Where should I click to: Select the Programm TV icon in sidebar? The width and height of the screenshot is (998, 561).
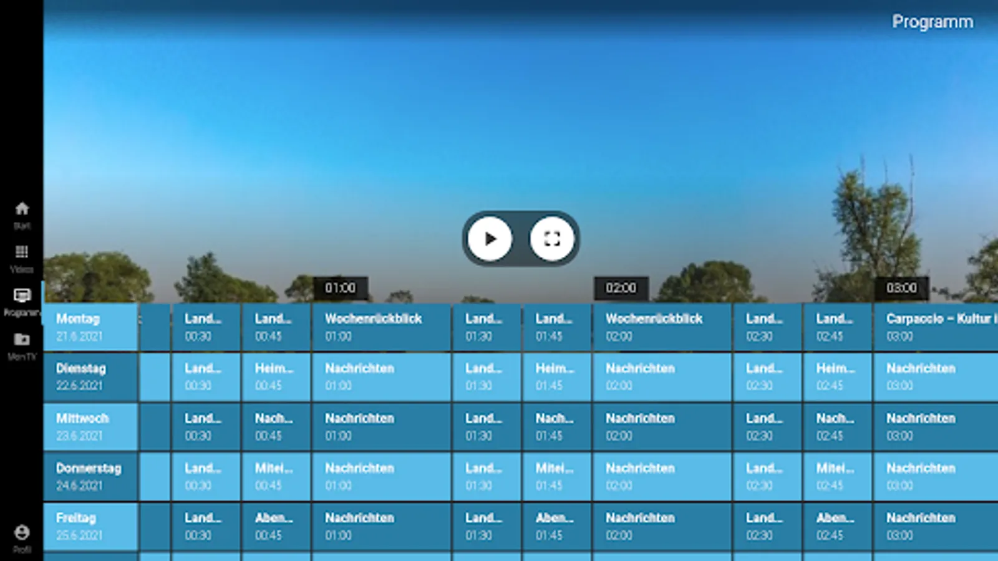tap(22, 302)
